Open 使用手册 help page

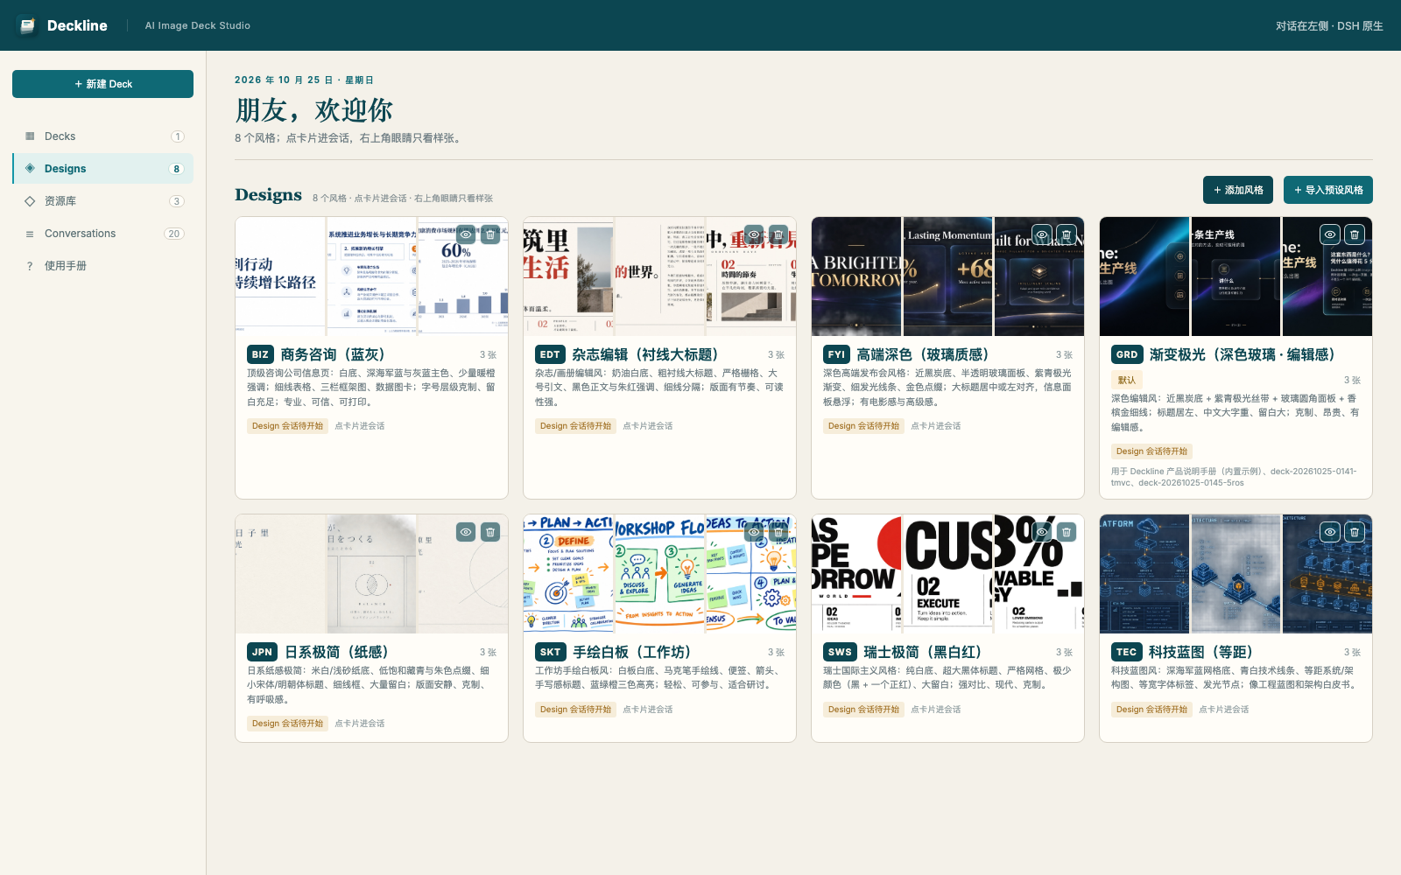pyautogui.click(x=102, y=266)
